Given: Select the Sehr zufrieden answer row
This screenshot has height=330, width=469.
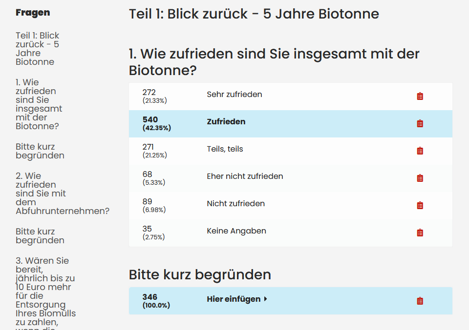Looking at the screenshot, I should coord(234,95).
